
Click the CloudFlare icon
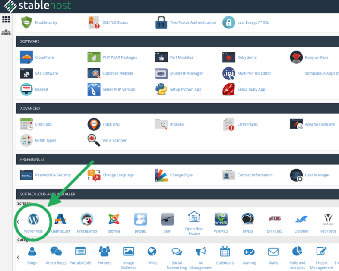pos(26,57)
